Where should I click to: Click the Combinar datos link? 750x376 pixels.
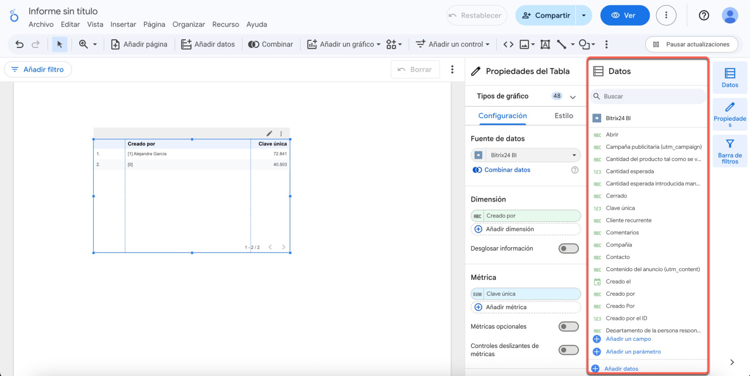(507, 170)
